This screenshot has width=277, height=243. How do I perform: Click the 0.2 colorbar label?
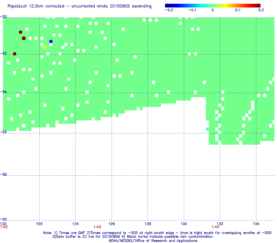261,10
